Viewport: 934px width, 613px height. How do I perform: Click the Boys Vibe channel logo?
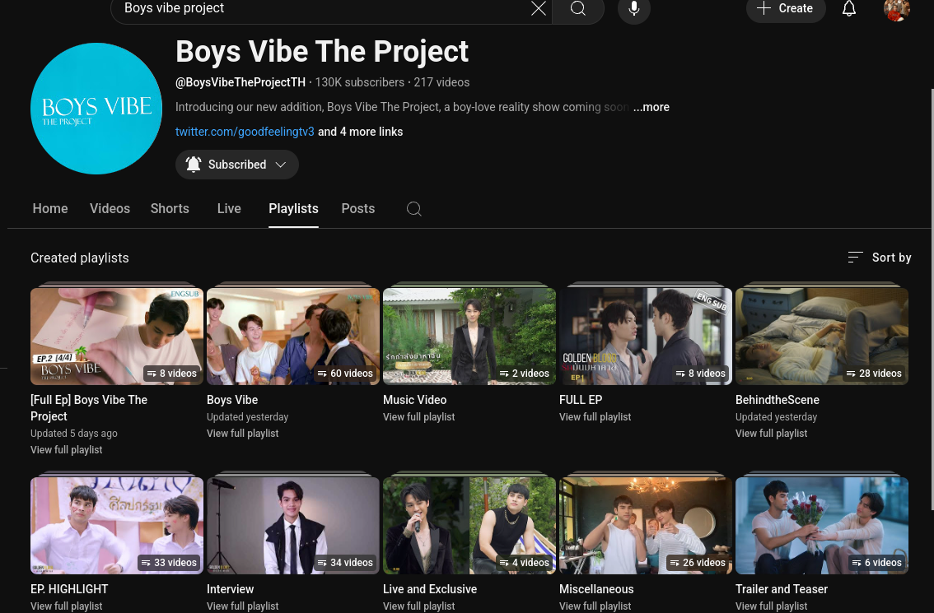pos(96,109)
